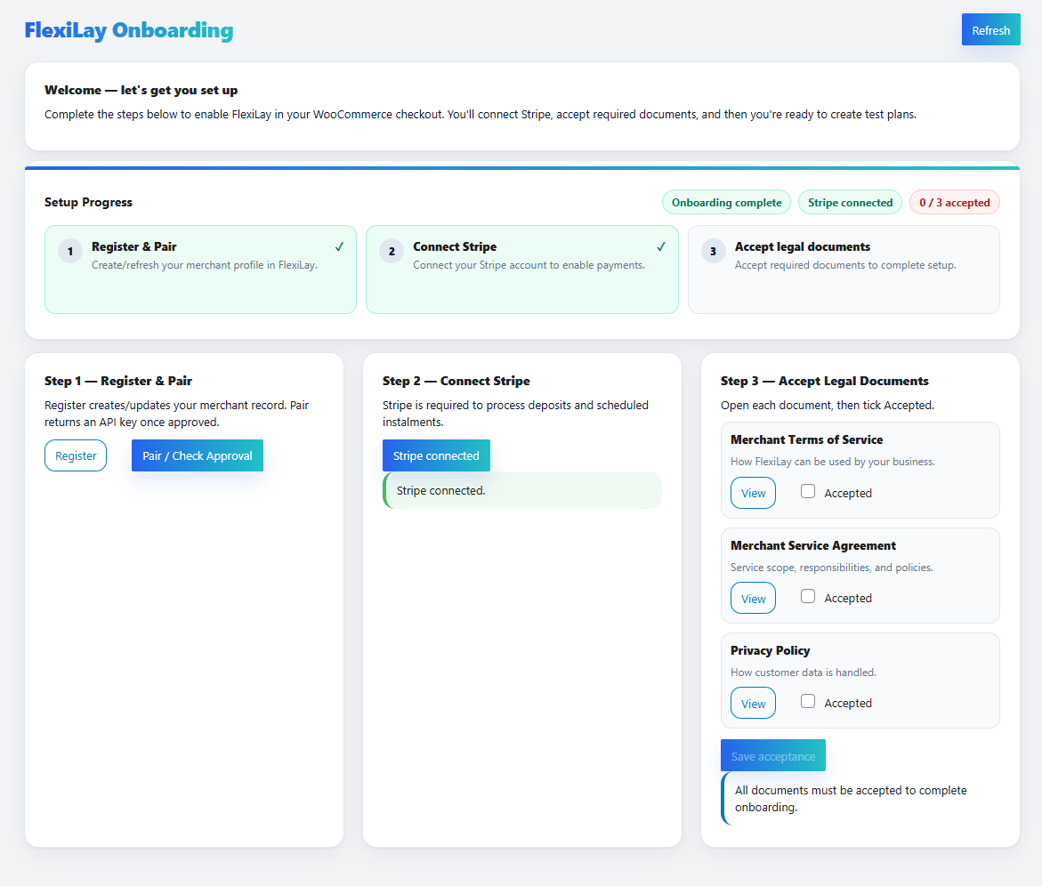Screen dimensions: 1042x886
Task: Click the Onboarding complete status pill
Action: pos(726,203)
